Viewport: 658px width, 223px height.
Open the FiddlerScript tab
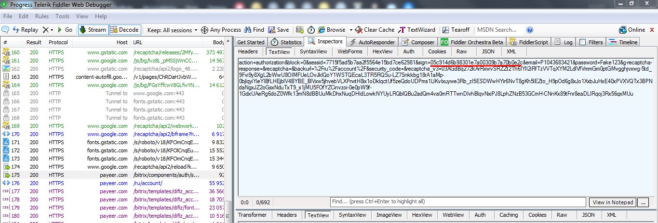[x=528, y=42]
